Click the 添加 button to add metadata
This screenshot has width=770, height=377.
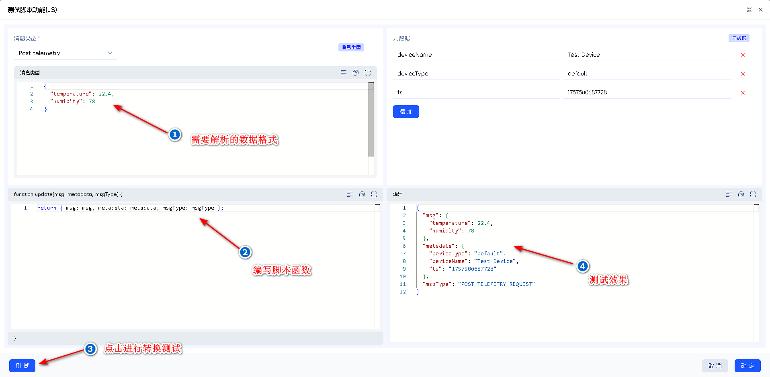[x=406, y=112]
